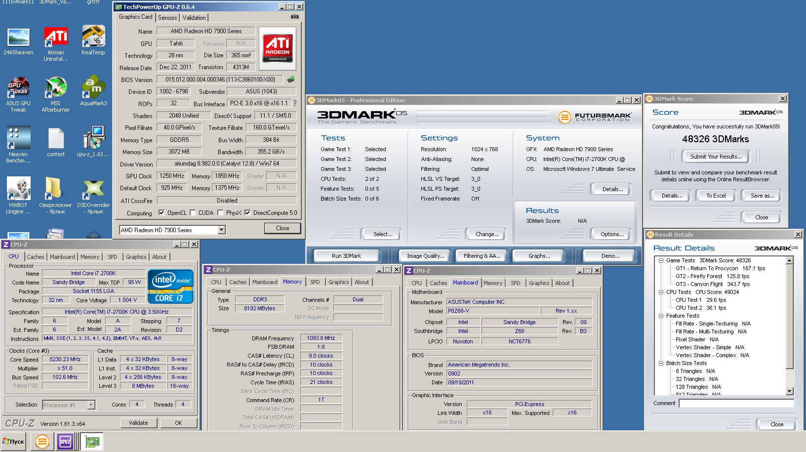This screenshot has height=452, width=806.
Task: Launch the D3DOverrider desktop shortcut
Action: click(93, 196)
